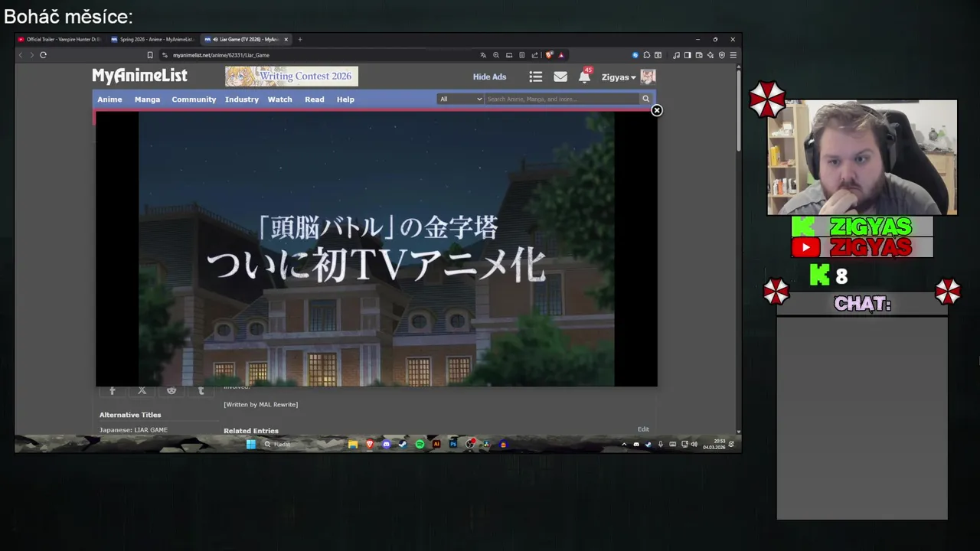Screen dimensions: 980x551
Task: Open the notifications bell with 45 badge
Action: [585, 76]
